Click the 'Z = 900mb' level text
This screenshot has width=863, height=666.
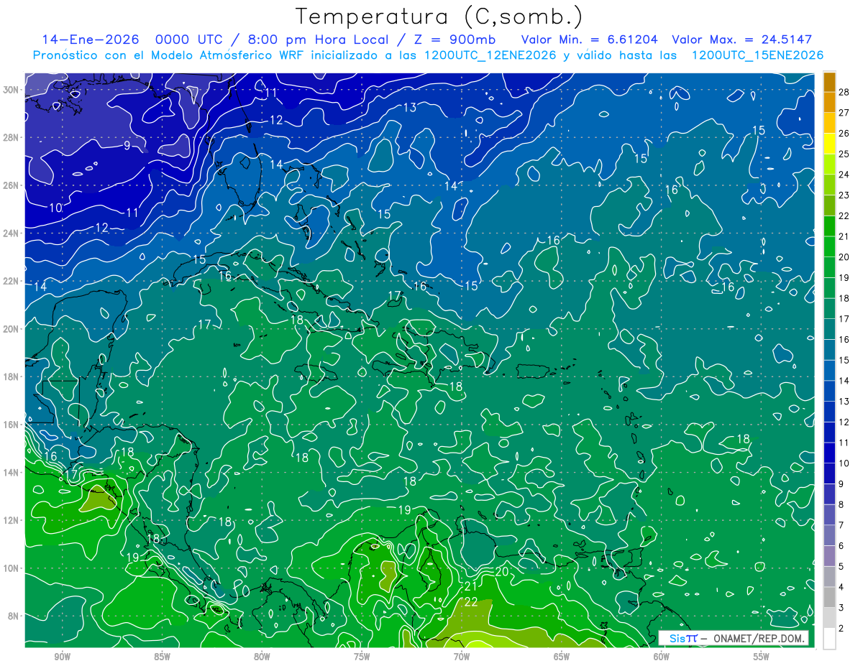tap(452, 40)
